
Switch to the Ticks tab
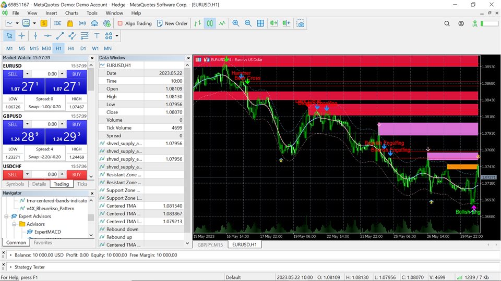(x=82, y=184)
